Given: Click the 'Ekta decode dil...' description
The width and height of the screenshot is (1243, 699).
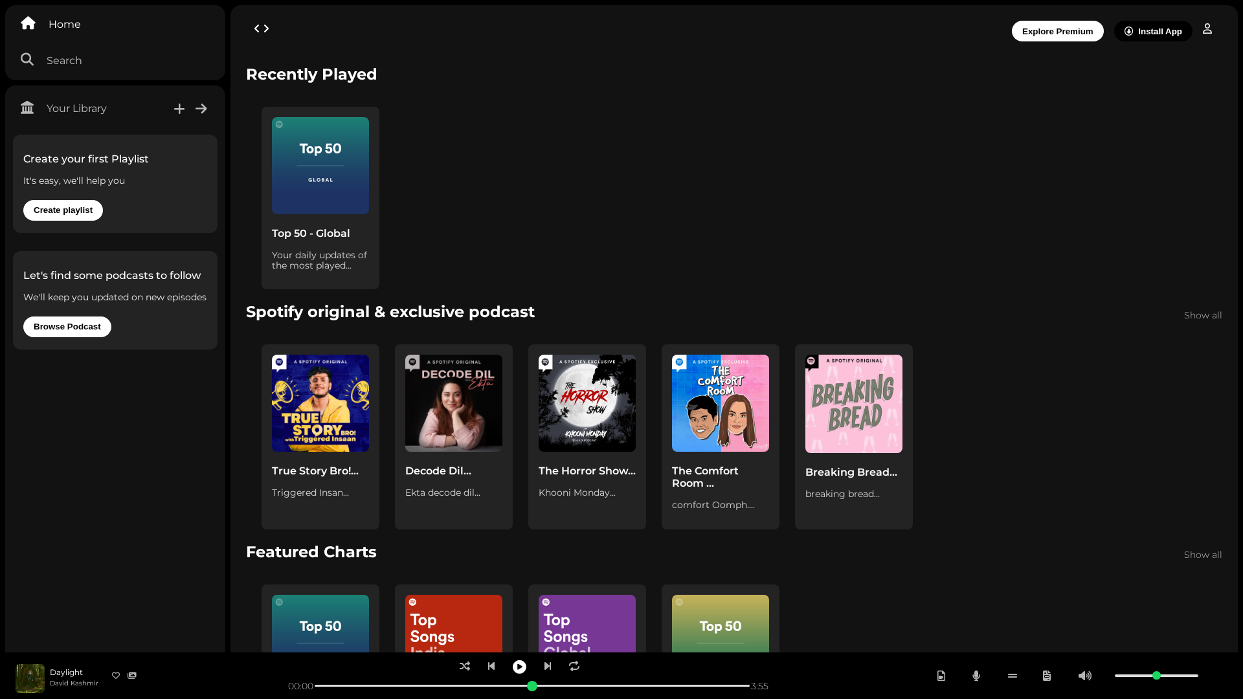Looking at the screenshot, I should 443,493.
